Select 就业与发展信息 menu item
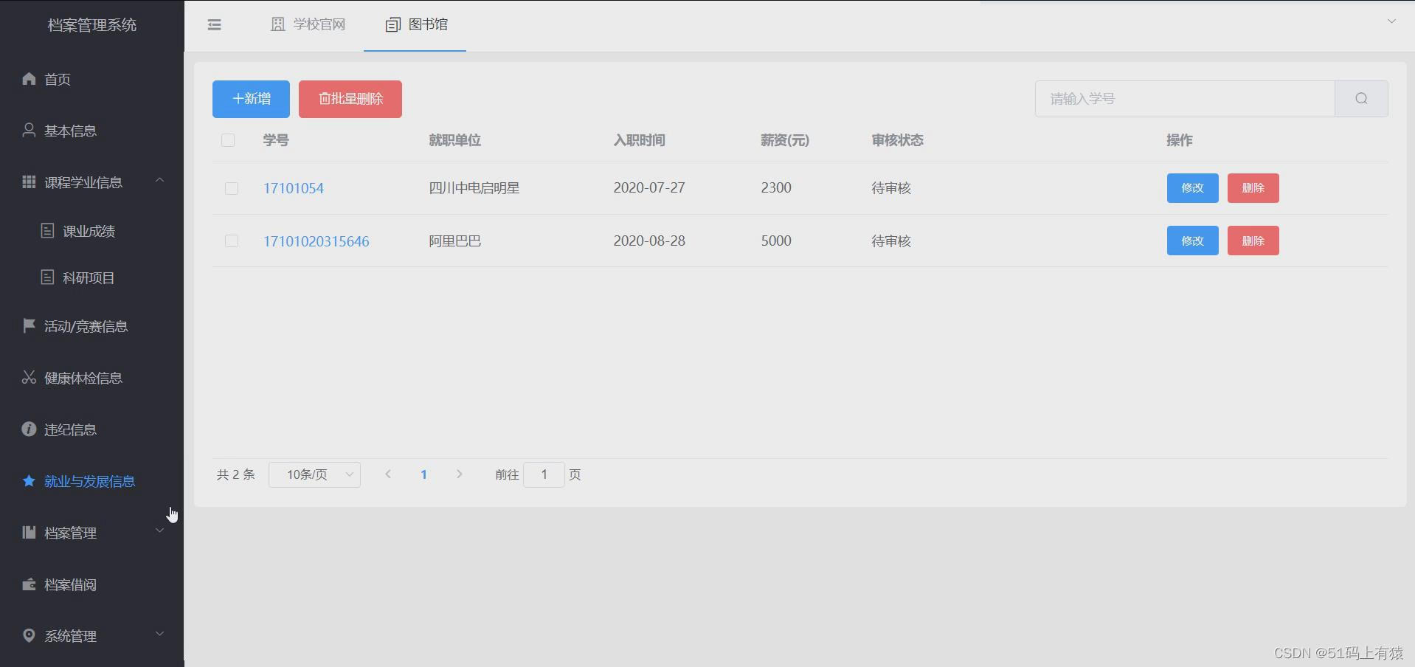Viewport: 1415px width, 667px height. [x=91, y=481]
